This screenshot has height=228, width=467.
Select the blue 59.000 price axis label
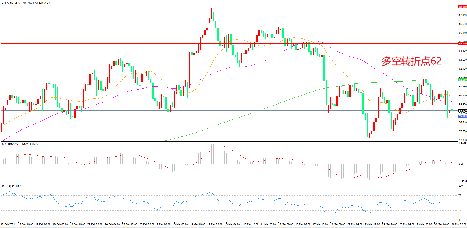(462, 116)
